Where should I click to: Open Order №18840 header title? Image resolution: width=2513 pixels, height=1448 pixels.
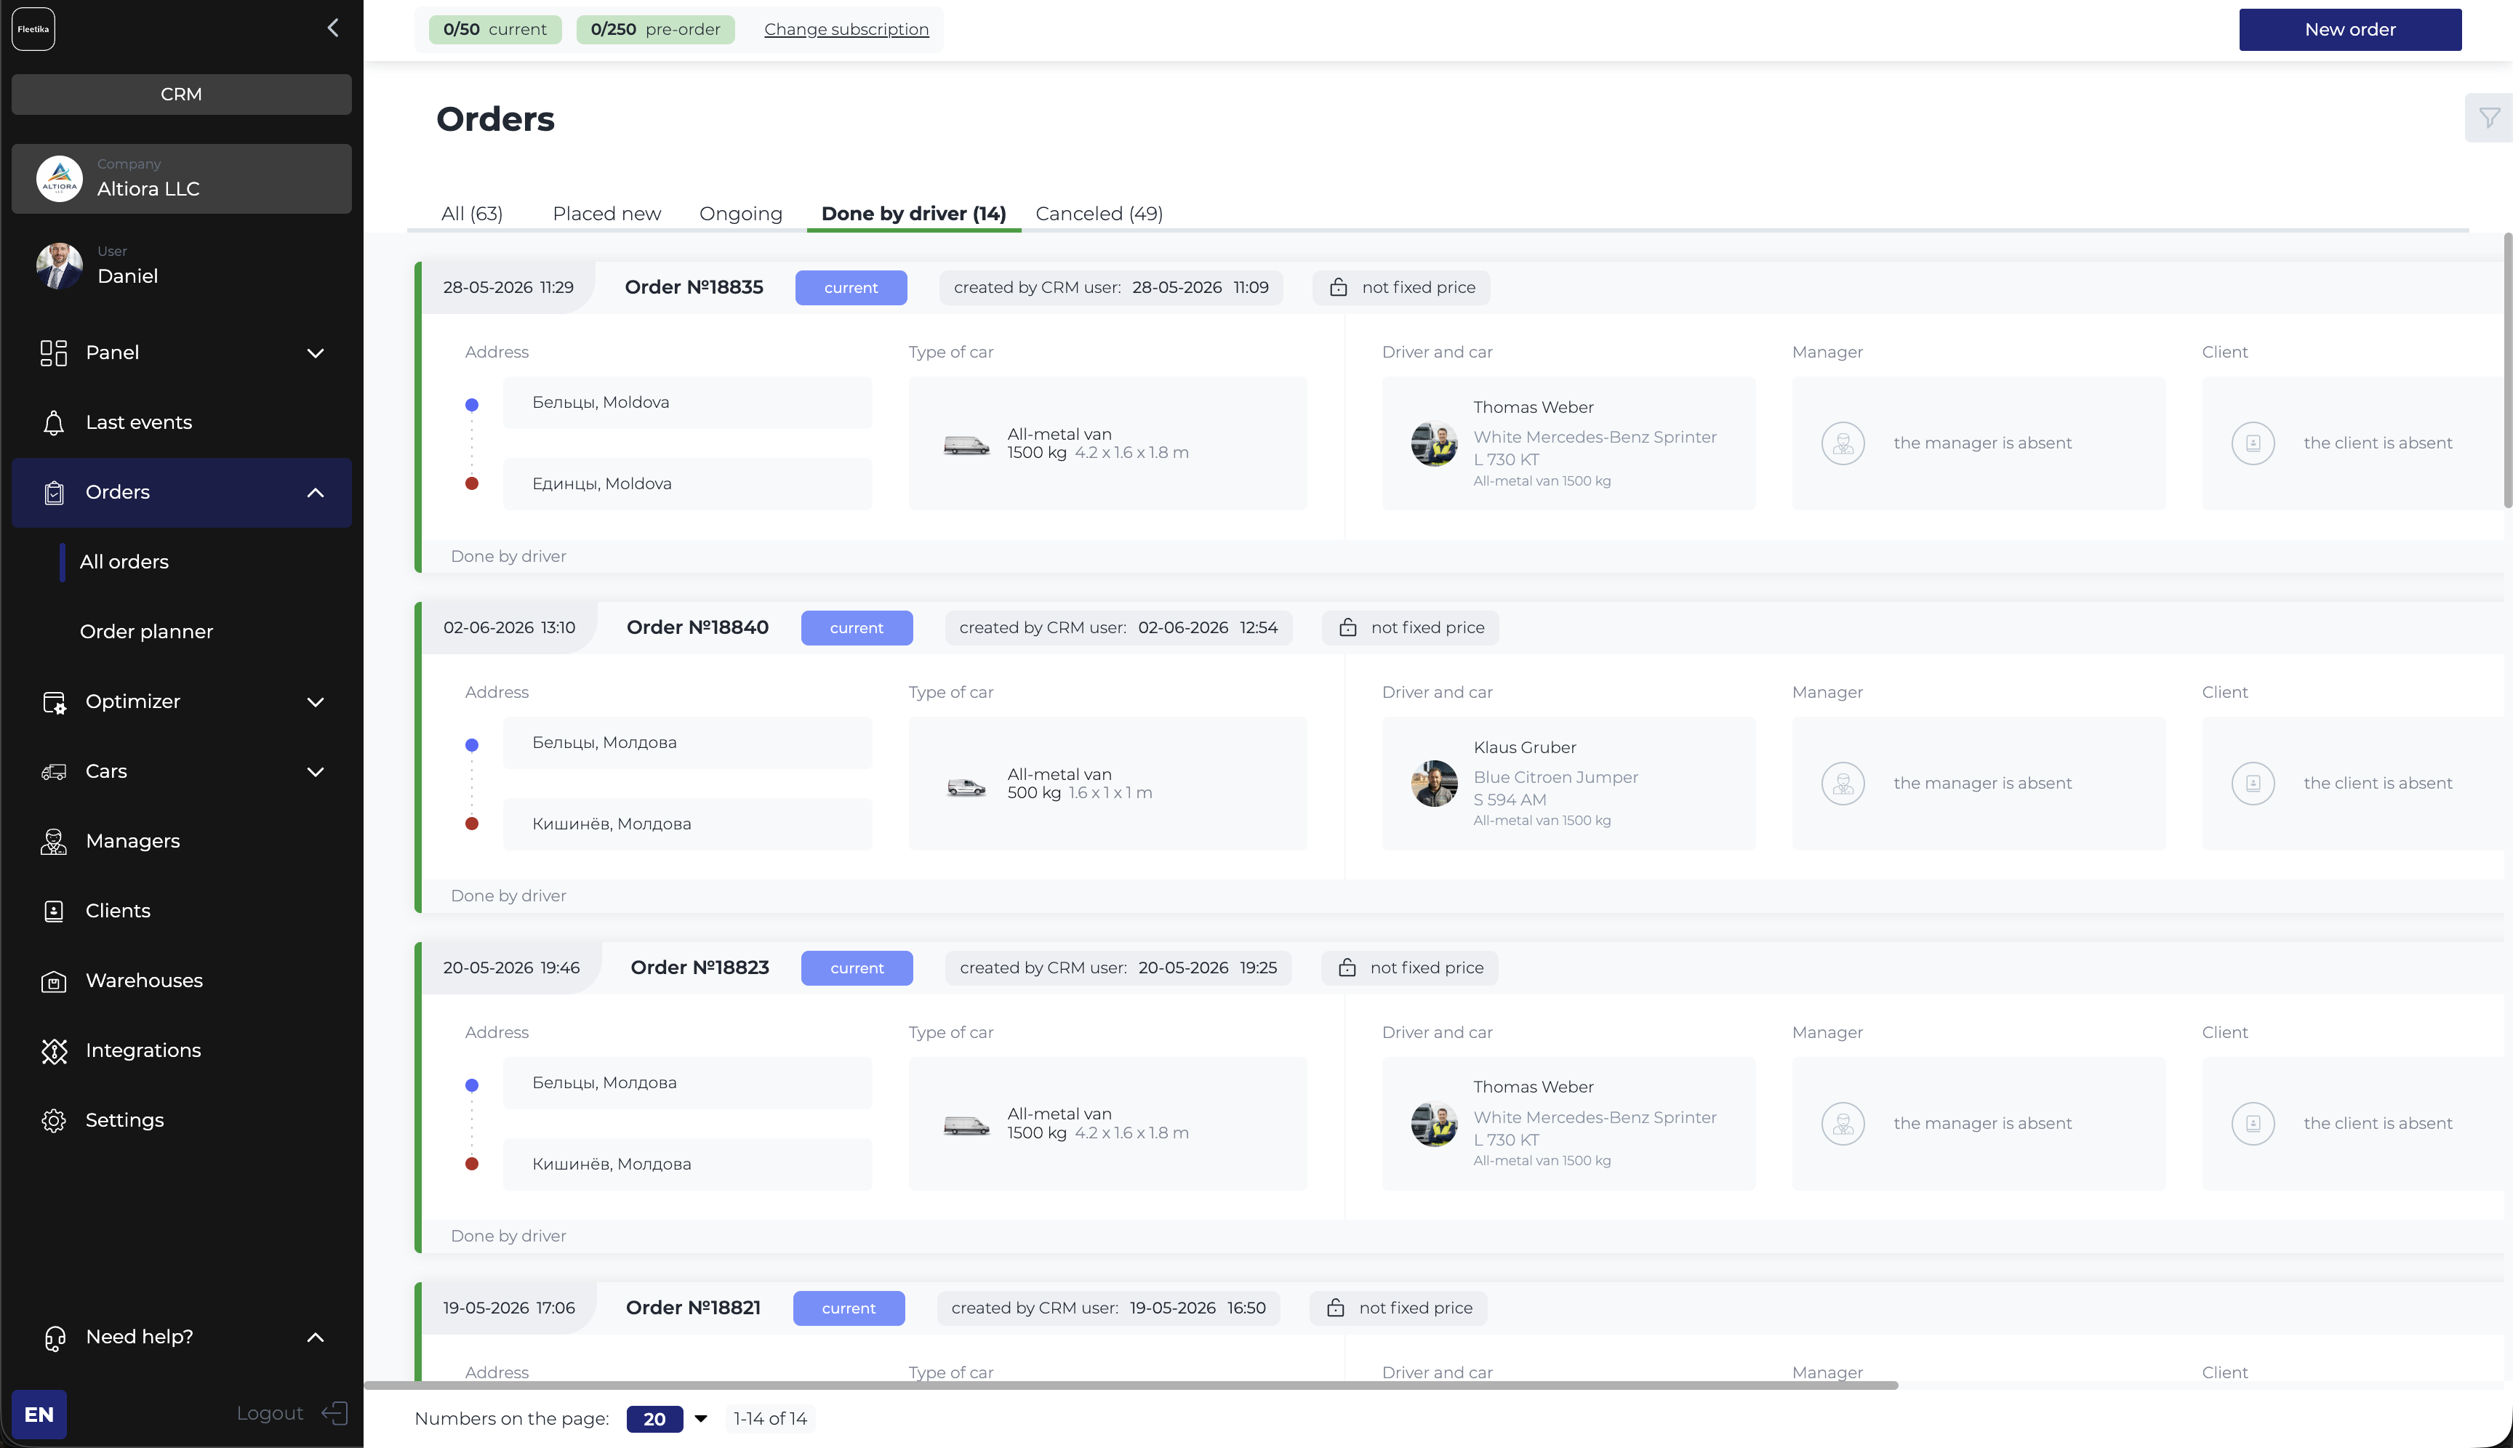[697, 627]
